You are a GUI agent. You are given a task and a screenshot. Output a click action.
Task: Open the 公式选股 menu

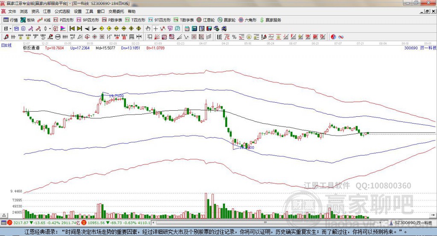click(62, 12)
